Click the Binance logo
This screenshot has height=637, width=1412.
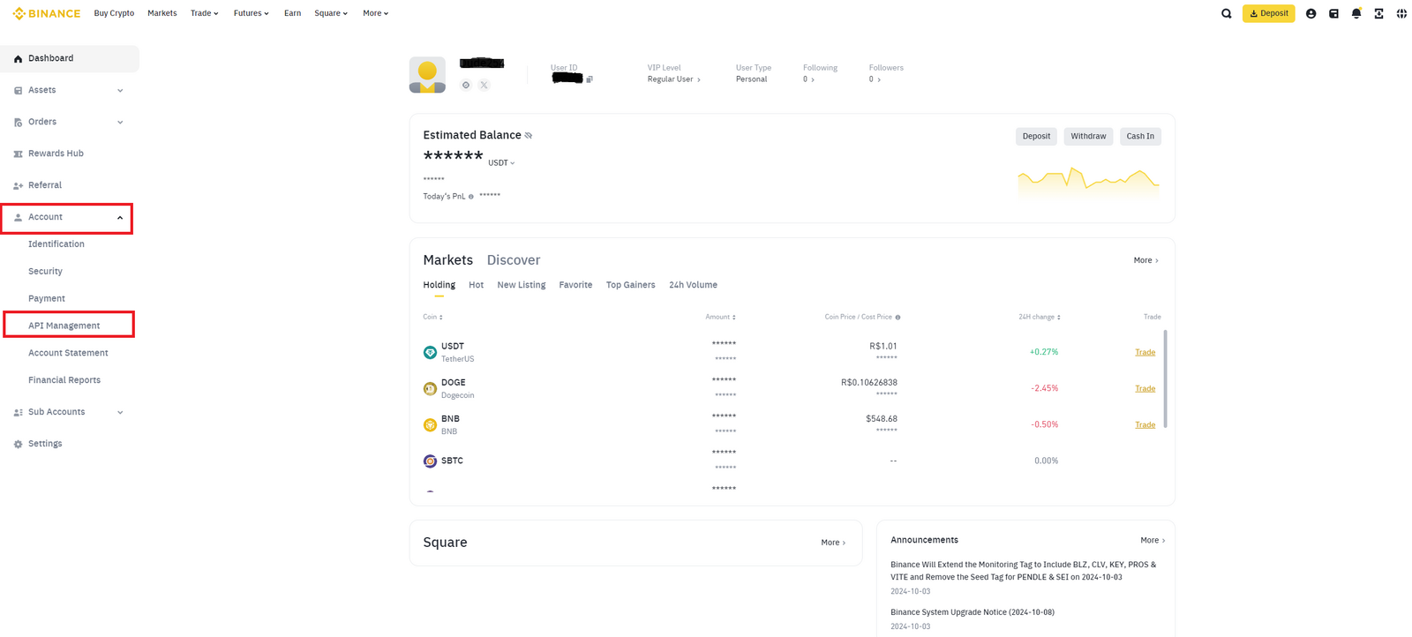[46, 13]
